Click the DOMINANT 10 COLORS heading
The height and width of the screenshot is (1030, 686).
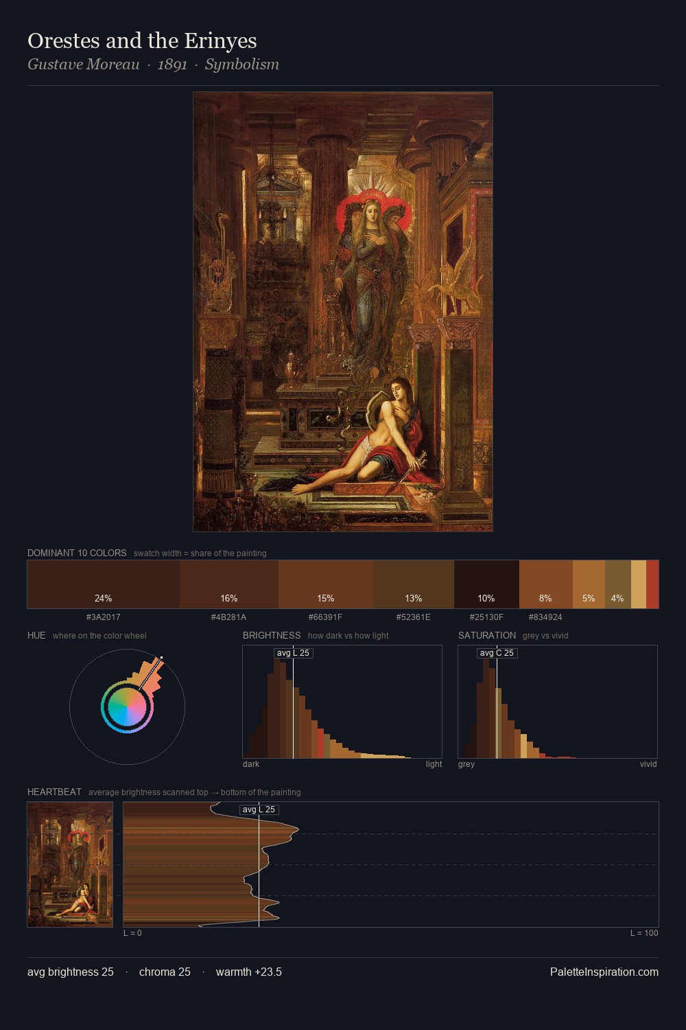coord(77,553)
